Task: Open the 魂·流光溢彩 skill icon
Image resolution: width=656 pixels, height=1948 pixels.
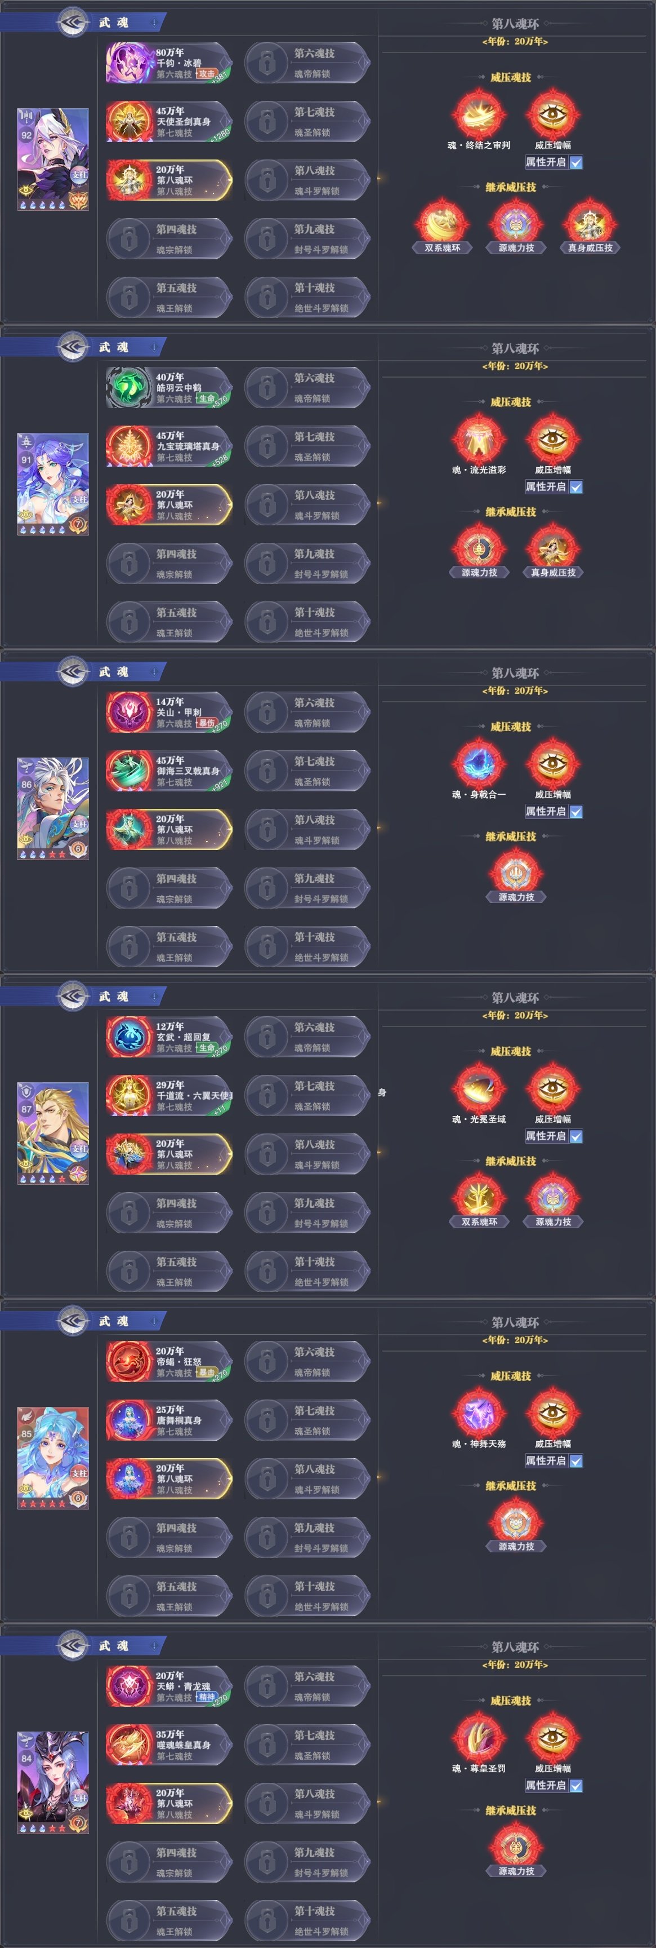Action: [479, 439]
